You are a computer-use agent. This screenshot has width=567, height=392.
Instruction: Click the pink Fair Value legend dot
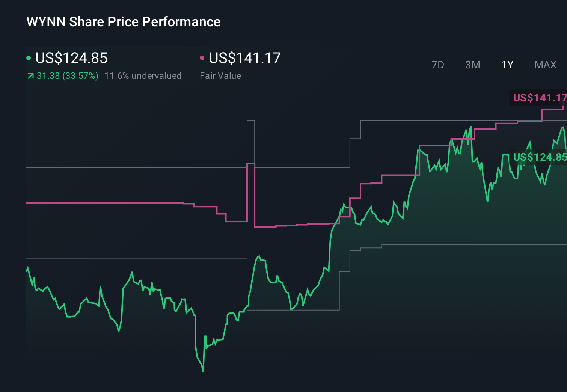(202, 58)
